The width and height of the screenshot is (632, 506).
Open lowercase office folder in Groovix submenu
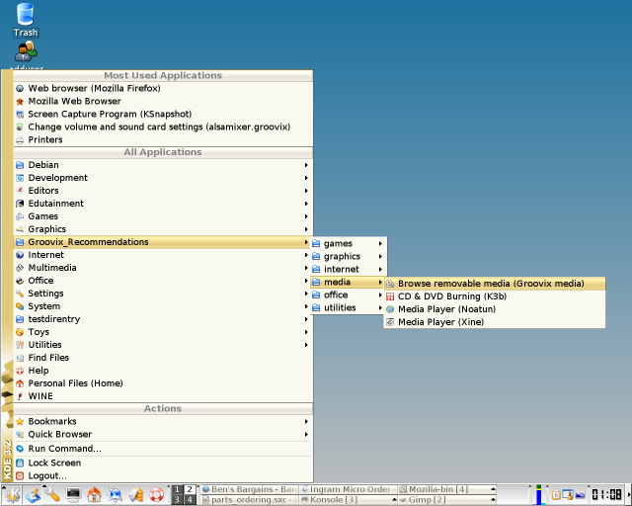click(x=348, y=295)
